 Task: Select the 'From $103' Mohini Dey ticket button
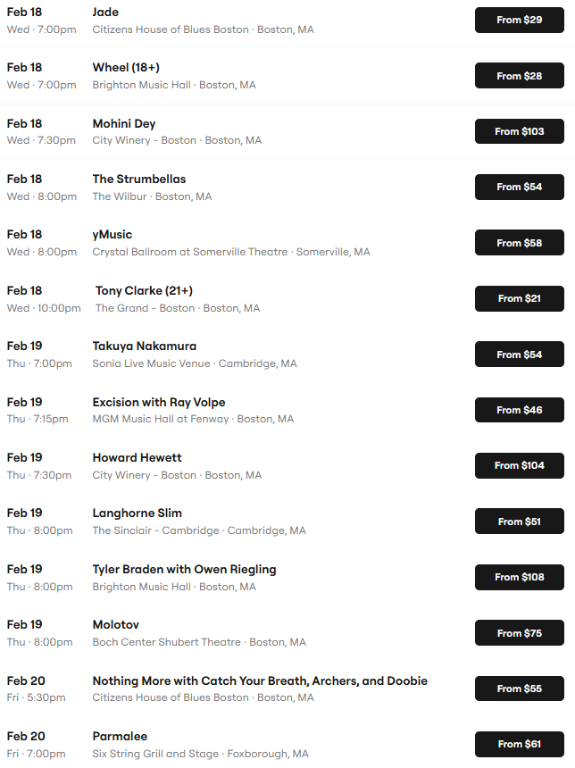click(x=519, y=131)
